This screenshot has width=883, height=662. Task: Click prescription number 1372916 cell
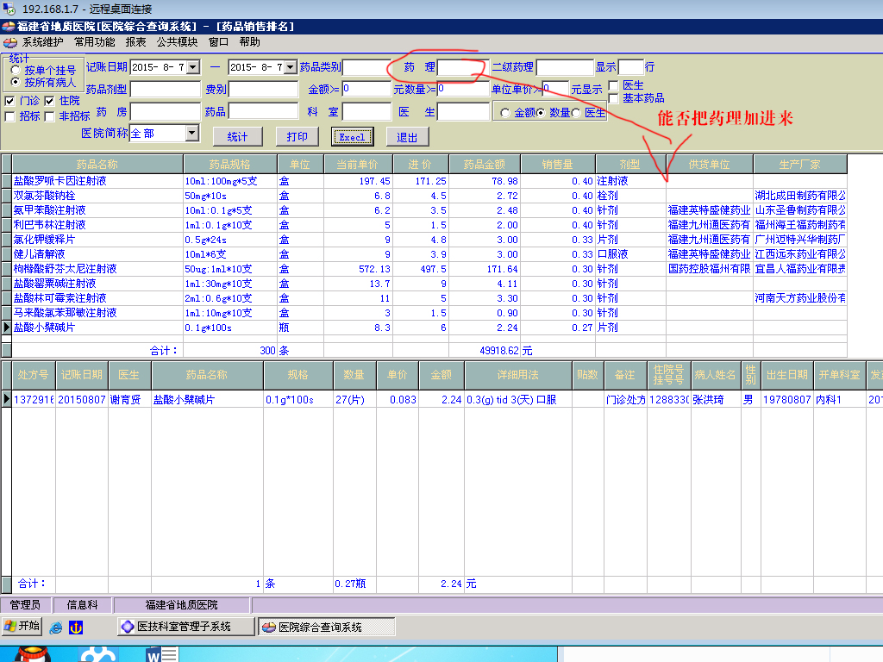click(34, 399)
